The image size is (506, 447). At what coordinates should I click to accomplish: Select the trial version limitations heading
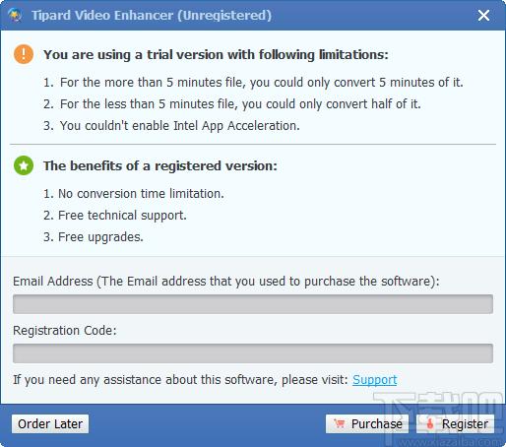(x=216, y=54)
